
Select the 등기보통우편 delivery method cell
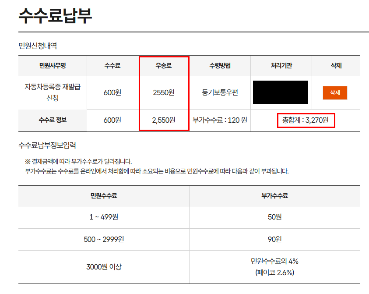click(219, 92)
